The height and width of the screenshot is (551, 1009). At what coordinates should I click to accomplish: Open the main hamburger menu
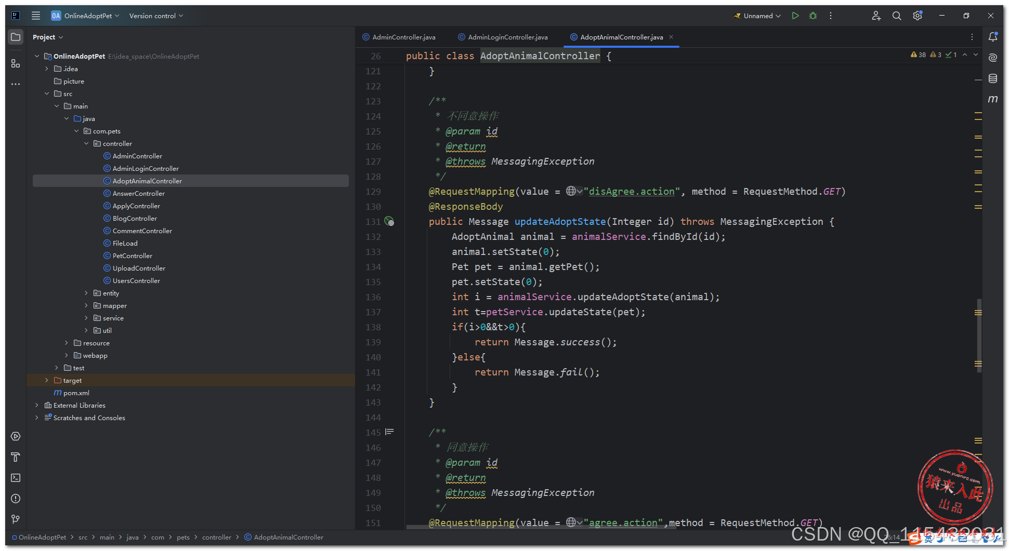tap(35, 16)
